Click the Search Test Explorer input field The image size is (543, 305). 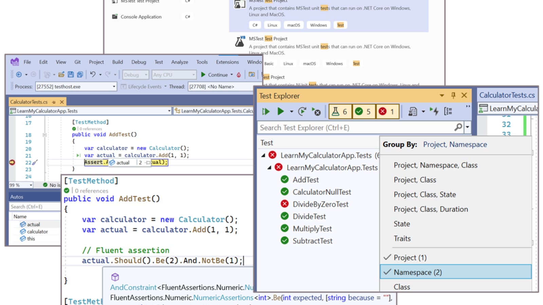[355, 127]
